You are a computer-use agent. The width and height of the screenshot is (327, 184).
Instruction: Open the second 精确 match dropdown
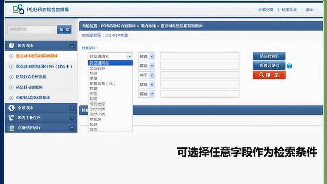pyautogui.click(x=146, y=66)
